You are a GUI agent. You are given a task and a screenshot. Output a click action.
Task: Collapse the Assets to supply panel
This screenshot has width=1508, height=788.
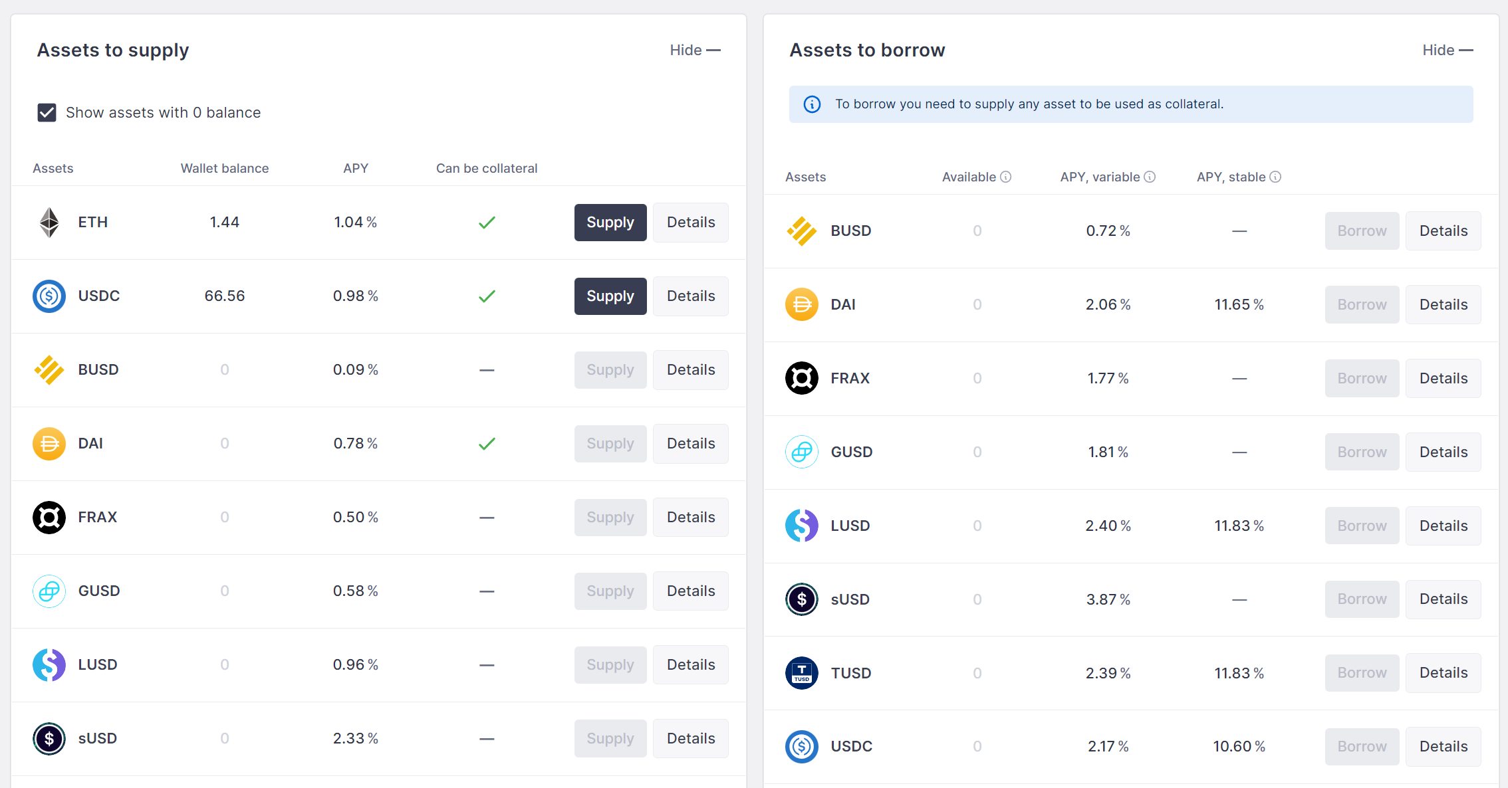[x=695, y=50]
